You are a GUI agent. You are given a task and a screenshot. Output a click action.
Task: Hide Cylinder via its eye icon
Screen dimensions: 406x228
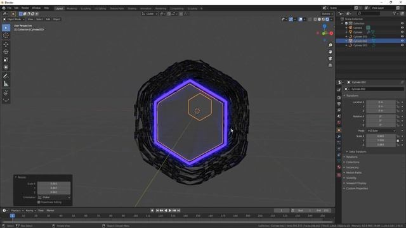(402, 32)
